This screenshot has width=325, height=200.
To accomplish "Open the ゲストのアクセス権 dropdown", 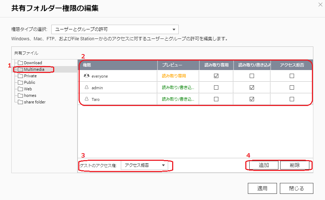I will click(x=144, y=165).
